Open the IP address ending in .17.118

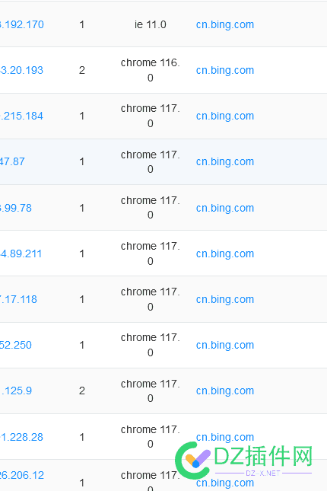tap(18, 299)
